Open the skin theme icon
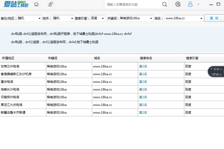The image size is (224, 149). click(x=178, y=4)
